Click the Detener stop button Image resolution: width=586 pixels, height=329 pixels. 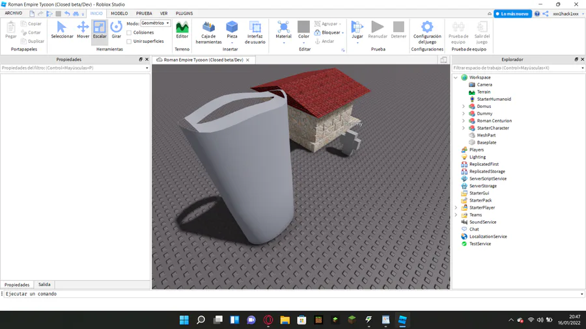[398, 30]
